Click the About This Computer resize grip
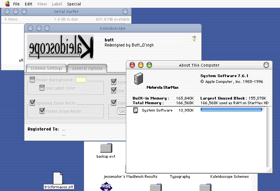This screenshot has width=280, height=191. pyautogui.click(x=269, y=170)
